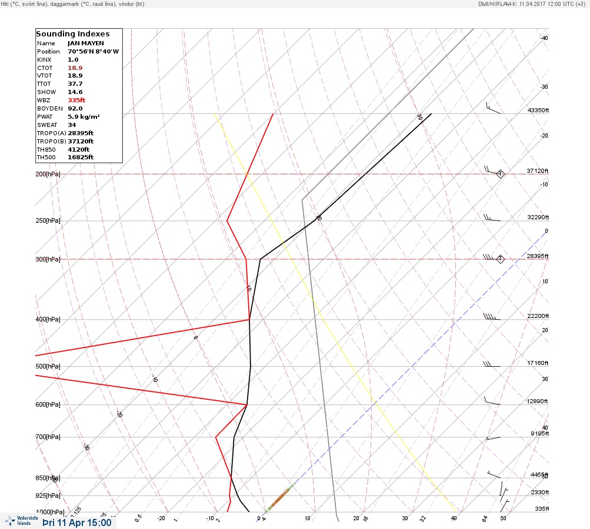Click the DMI/HIRLAM-K model run header text

click(x=532, y=4)
